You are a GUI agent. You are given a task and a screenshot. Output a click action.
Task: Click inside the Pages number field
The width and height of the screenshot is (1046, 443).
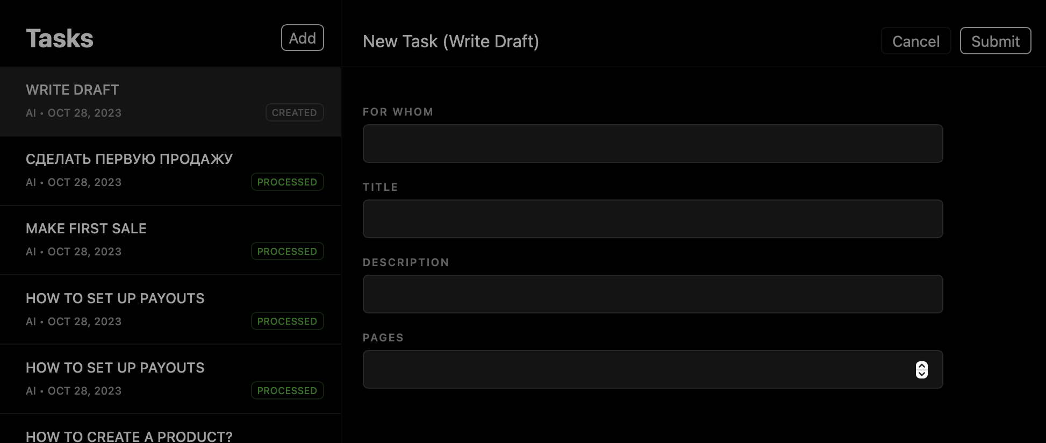coord(634,369)
